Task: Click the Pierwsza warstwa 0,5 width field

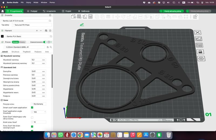Action: click(38, 75)
